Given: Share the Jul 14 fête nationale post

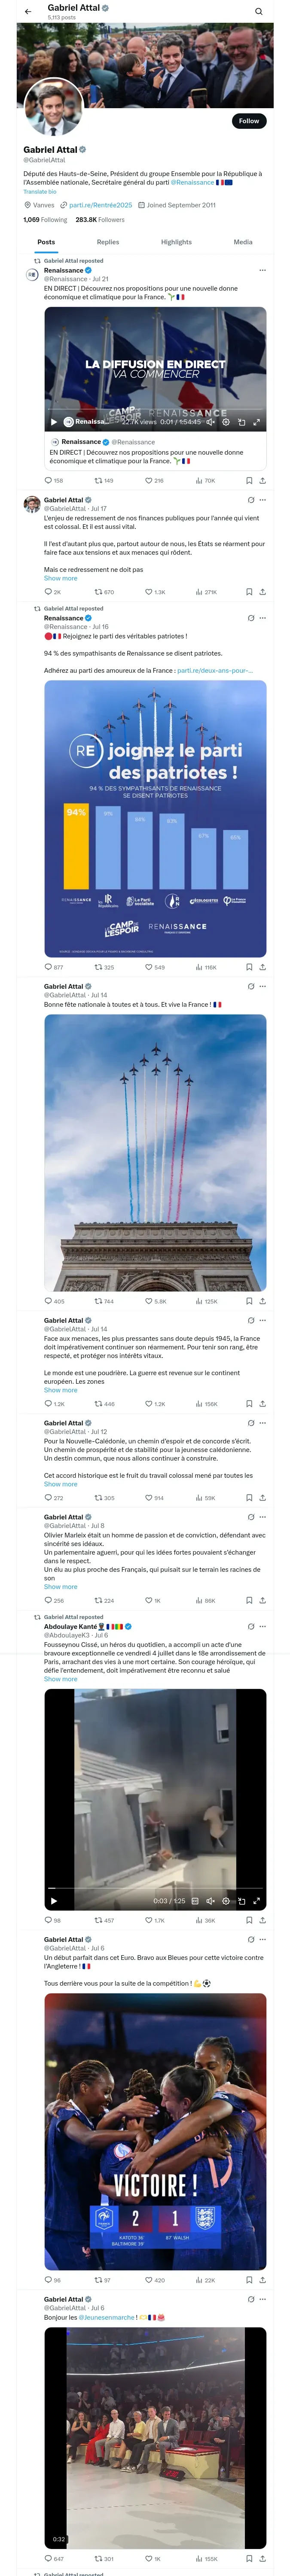Looking at the screenshot, I should pos(262,1301).
